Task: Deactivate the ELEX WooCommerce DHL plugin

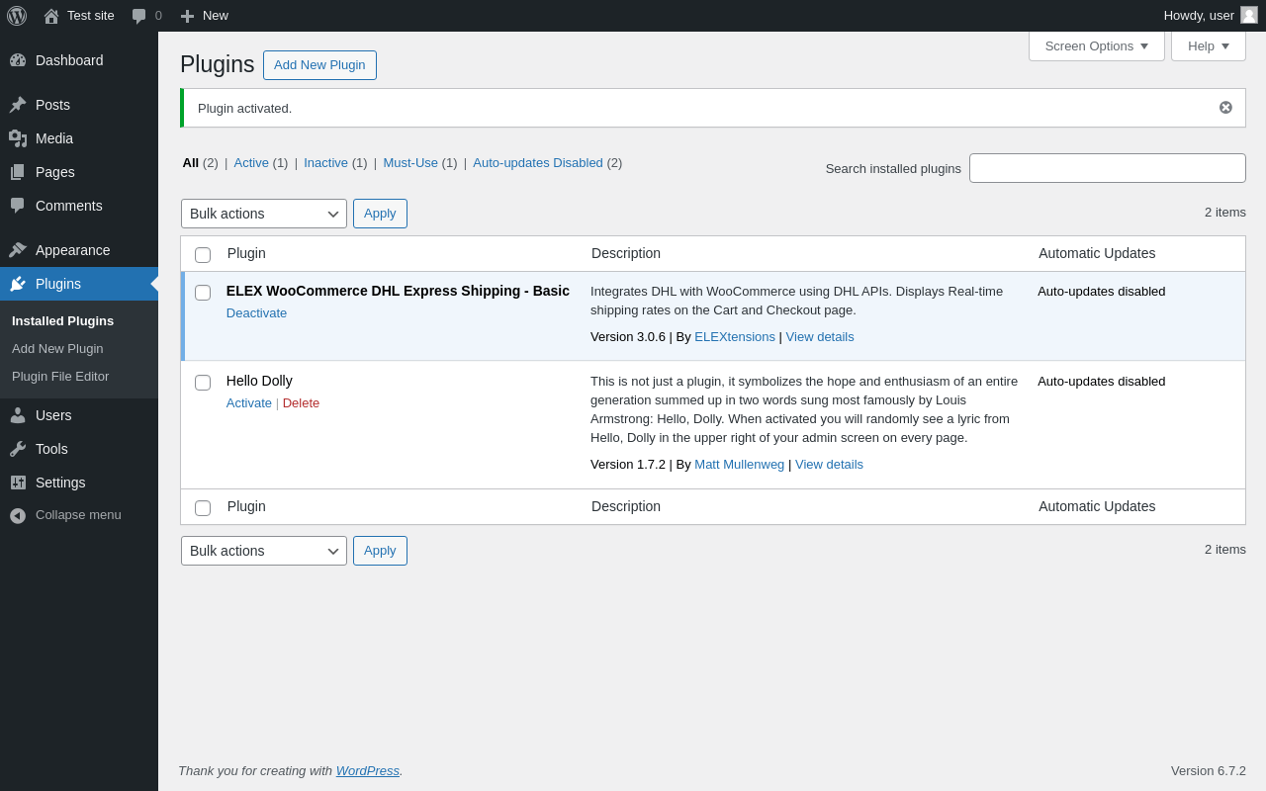Action: click(256, 313)
